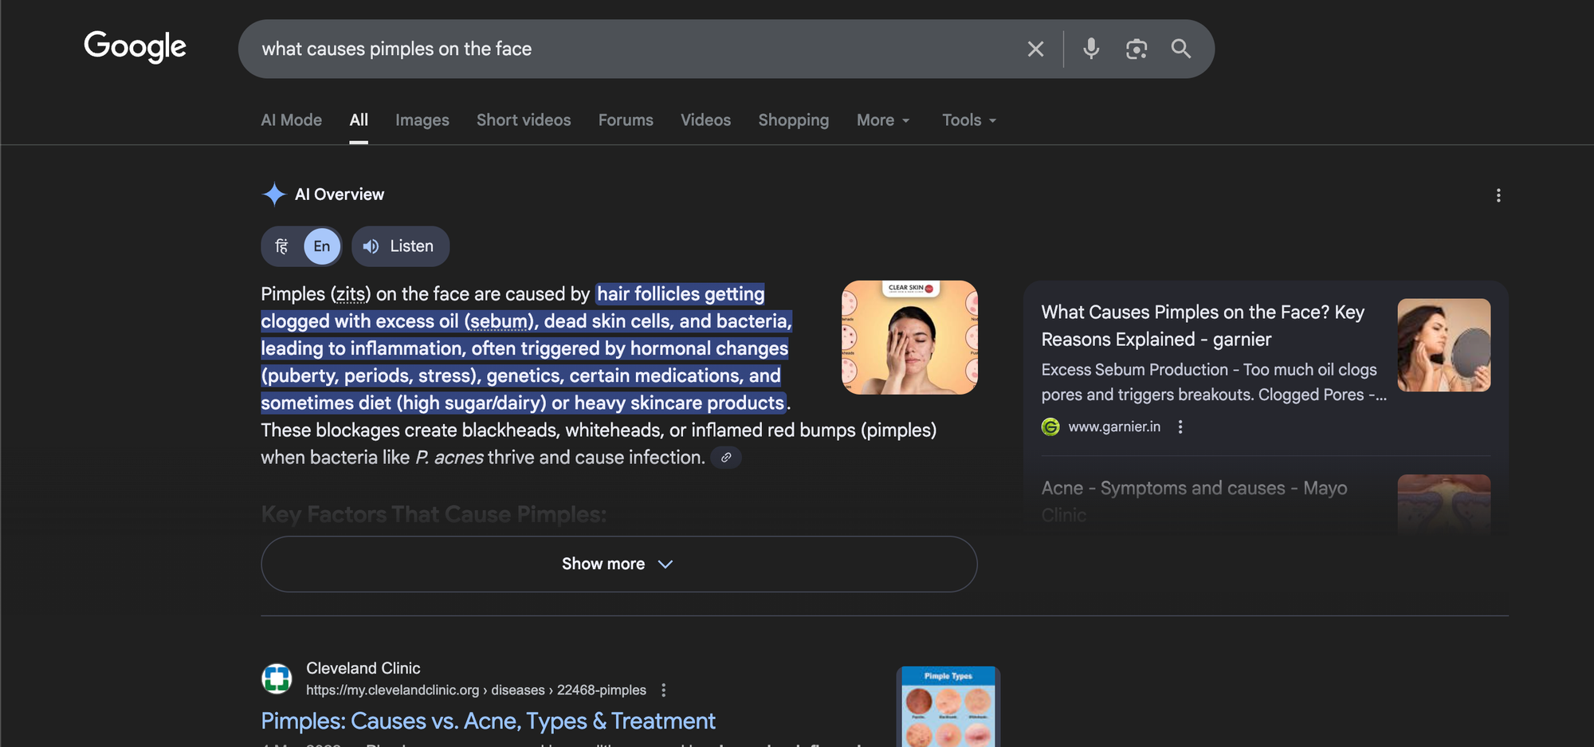Switch AI Overview language to Hindi

pos(281,246)
